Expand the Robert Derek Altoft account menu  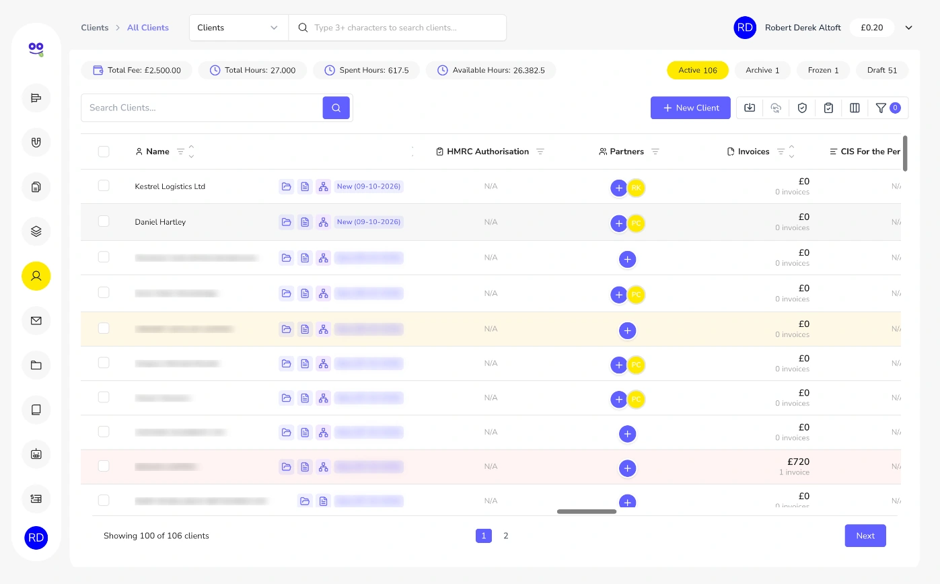tap(908, 28)
